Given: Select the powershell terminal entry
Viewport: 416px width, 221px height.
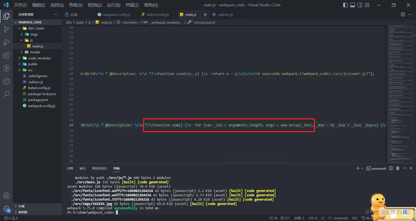Looking at the screenshot, I should click(377, 168).
